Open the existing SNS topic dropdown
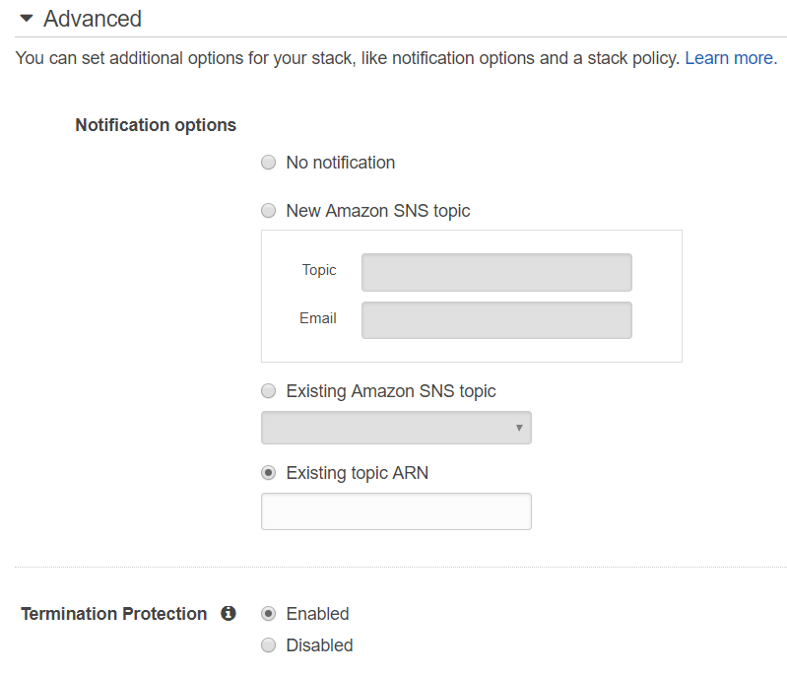The width and height of the screenshot is (787, 676). pos(396,428)
